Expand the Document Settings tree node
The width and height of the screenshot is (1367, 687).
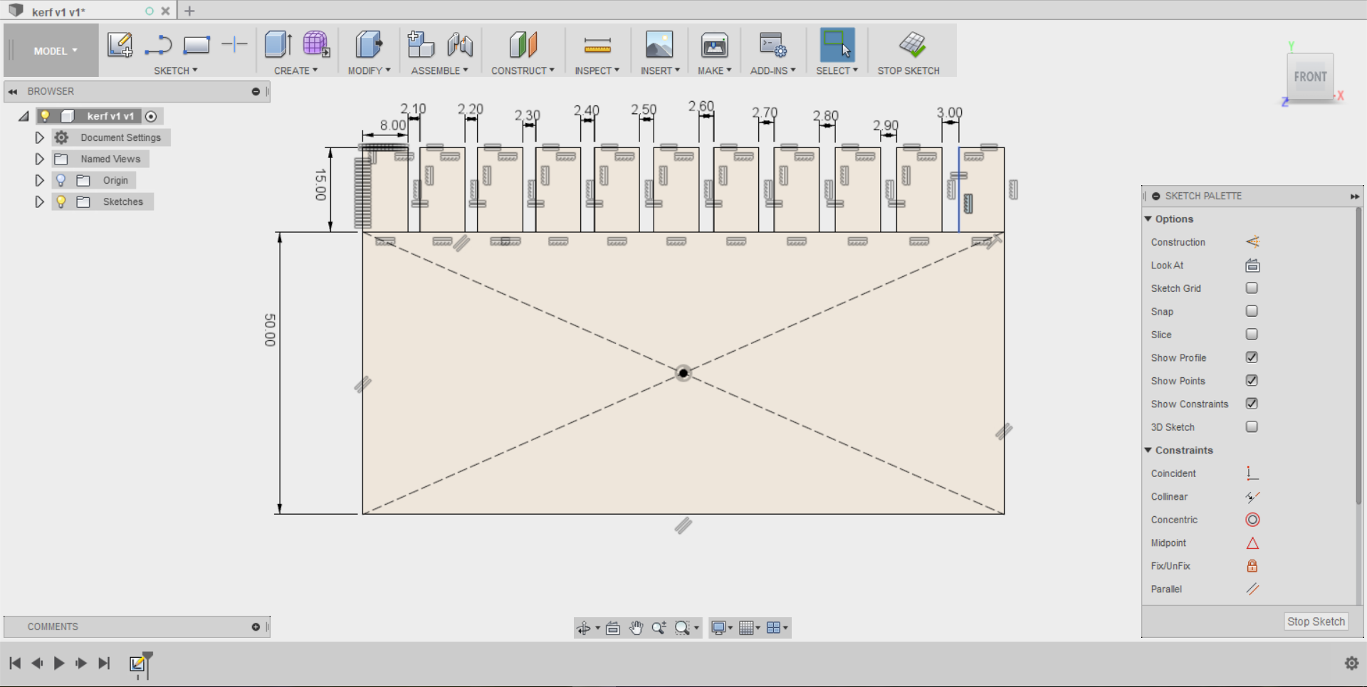40,137
